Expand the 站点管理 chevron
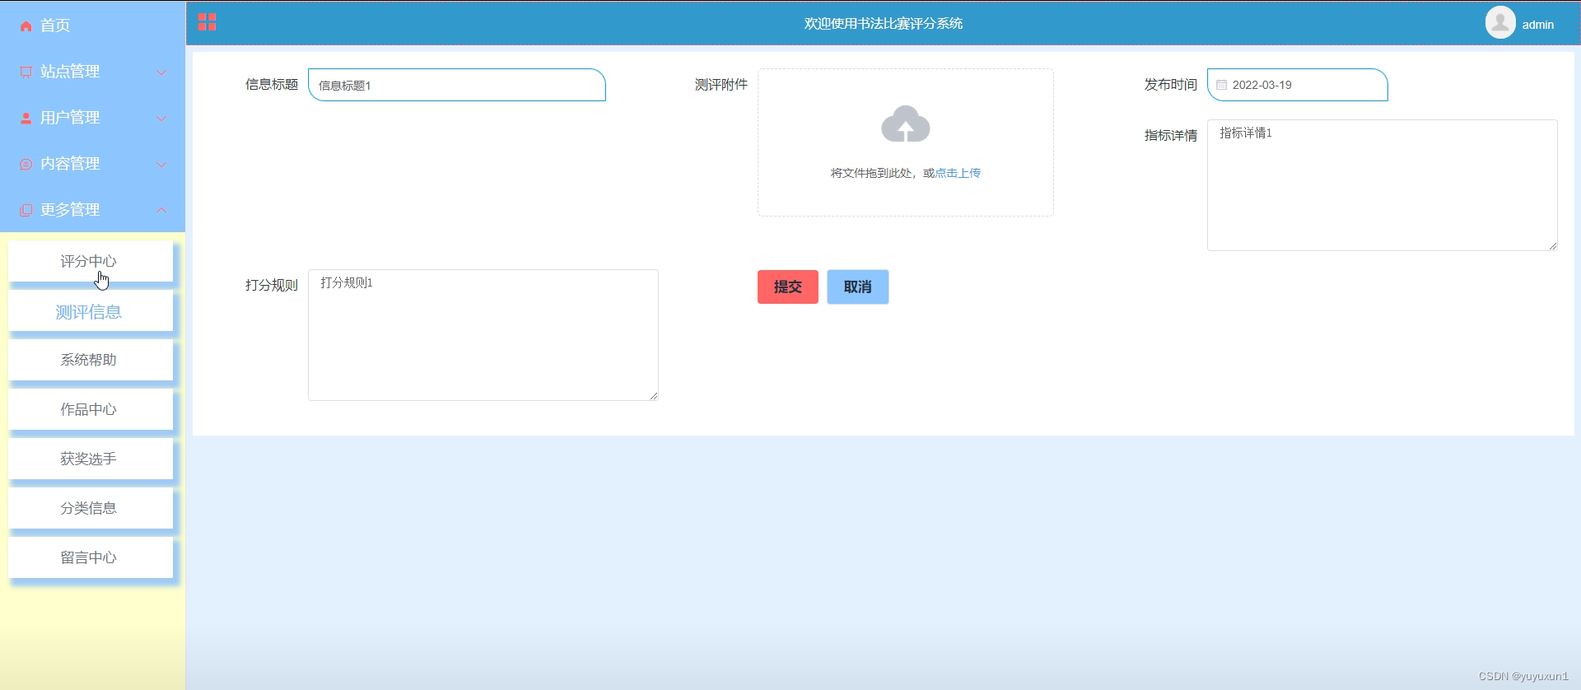Screen dimensions: 1581x690 [161, 72]
